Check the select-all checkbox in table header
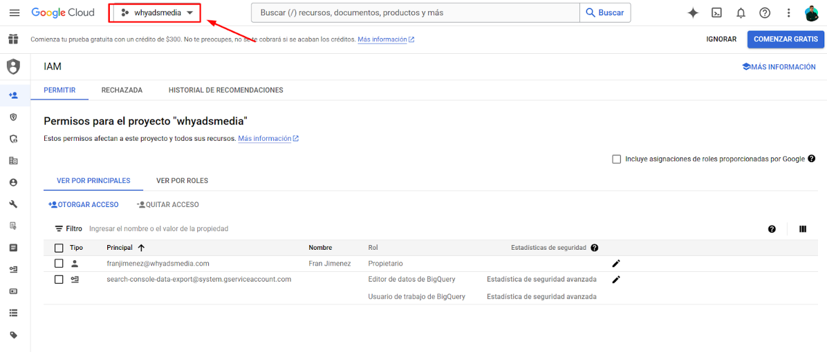This screenshot has width=827, height=352. point(59,248)
